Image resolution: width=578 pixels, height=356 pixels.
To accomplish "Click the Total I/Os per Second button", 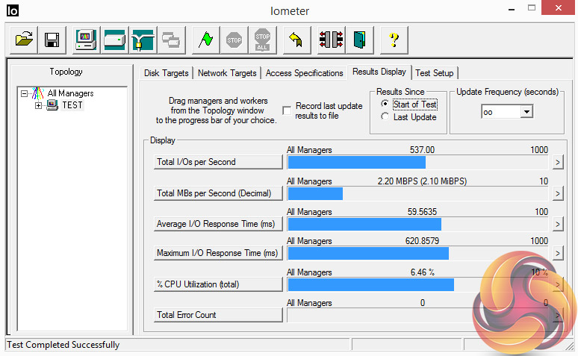I will click(218, 162).
